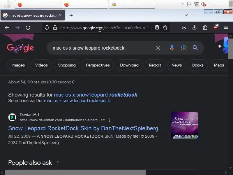233x175 pixels.
Task: Click the muted volume tray icon
Action: click(203, 4)
